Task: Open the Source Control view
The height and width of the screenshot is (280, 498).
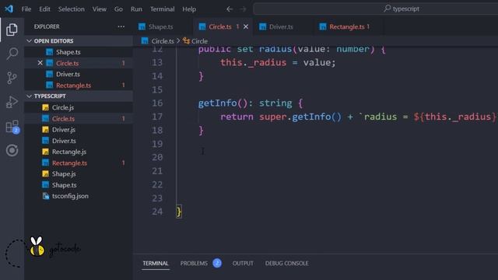Action: [12, 78]
